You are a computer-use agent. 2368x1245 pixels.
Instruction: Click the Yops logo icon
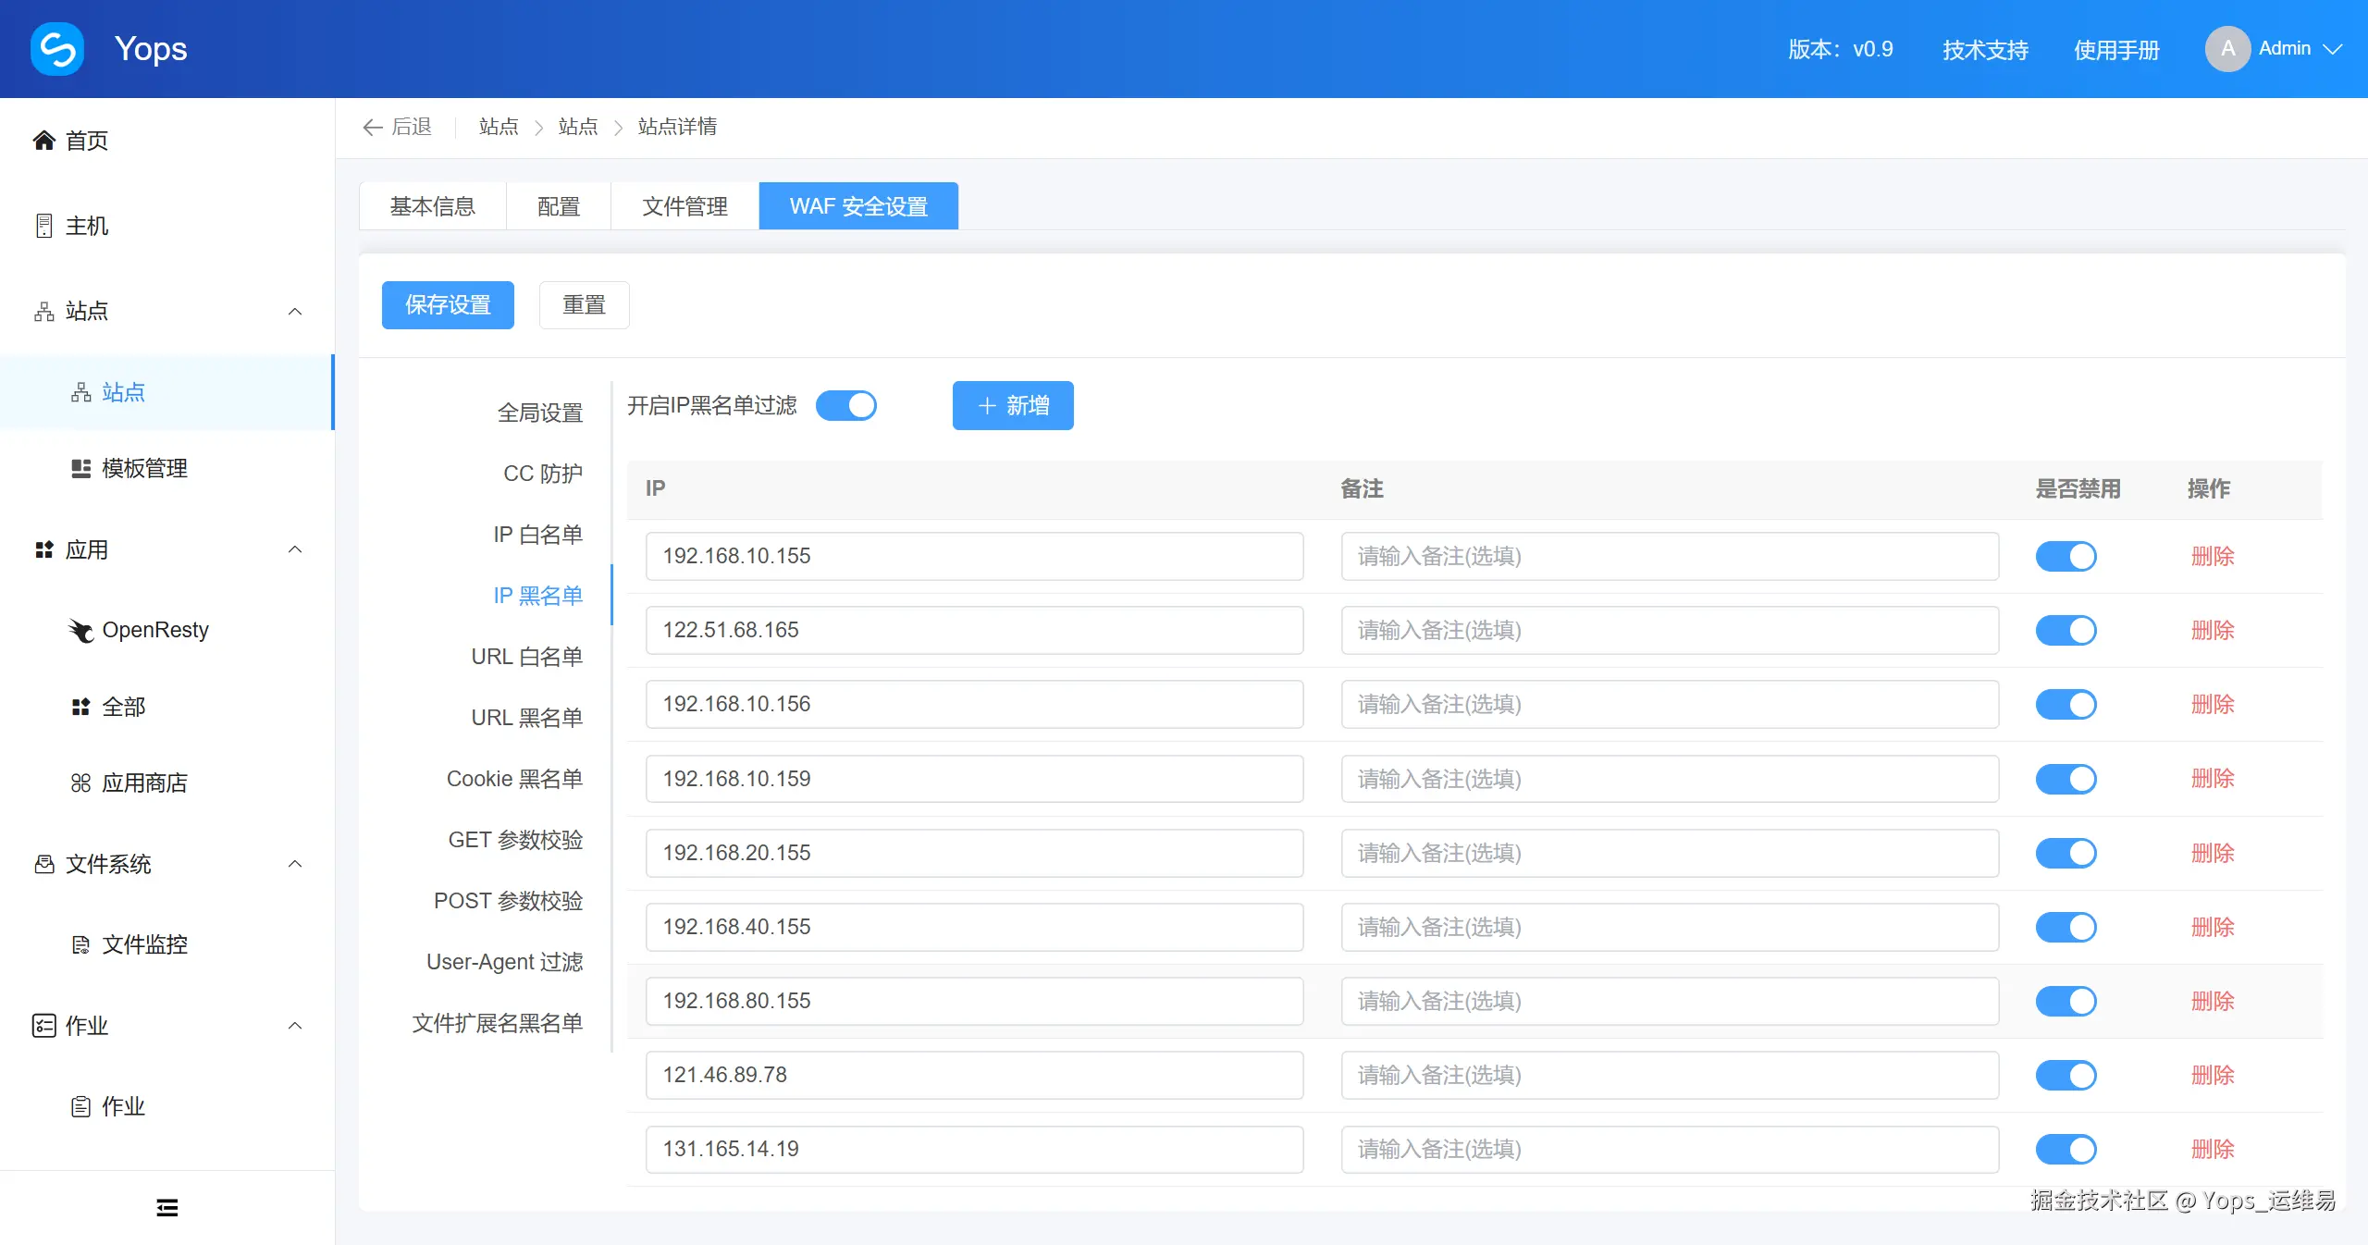coord(57,49)
